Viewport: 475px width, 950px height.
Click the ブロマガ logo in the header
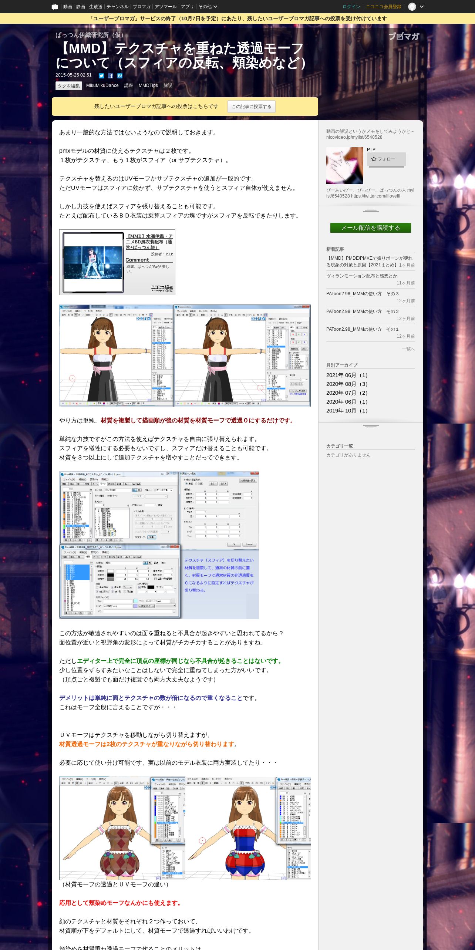[404, 36]
